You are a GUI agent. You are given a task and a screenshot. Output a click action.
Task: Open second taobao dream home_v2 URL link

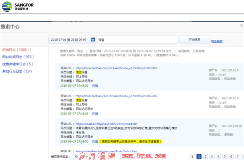coord(116,96)
